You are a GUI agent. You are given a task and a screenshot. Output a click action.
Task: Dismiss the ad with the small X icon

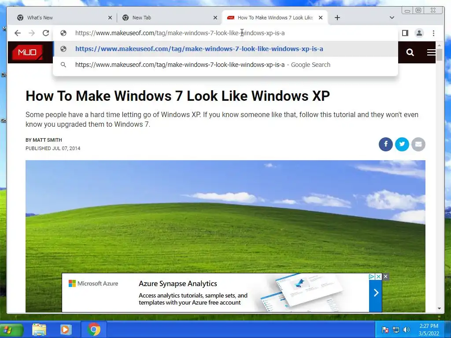[x=378, y=276]
